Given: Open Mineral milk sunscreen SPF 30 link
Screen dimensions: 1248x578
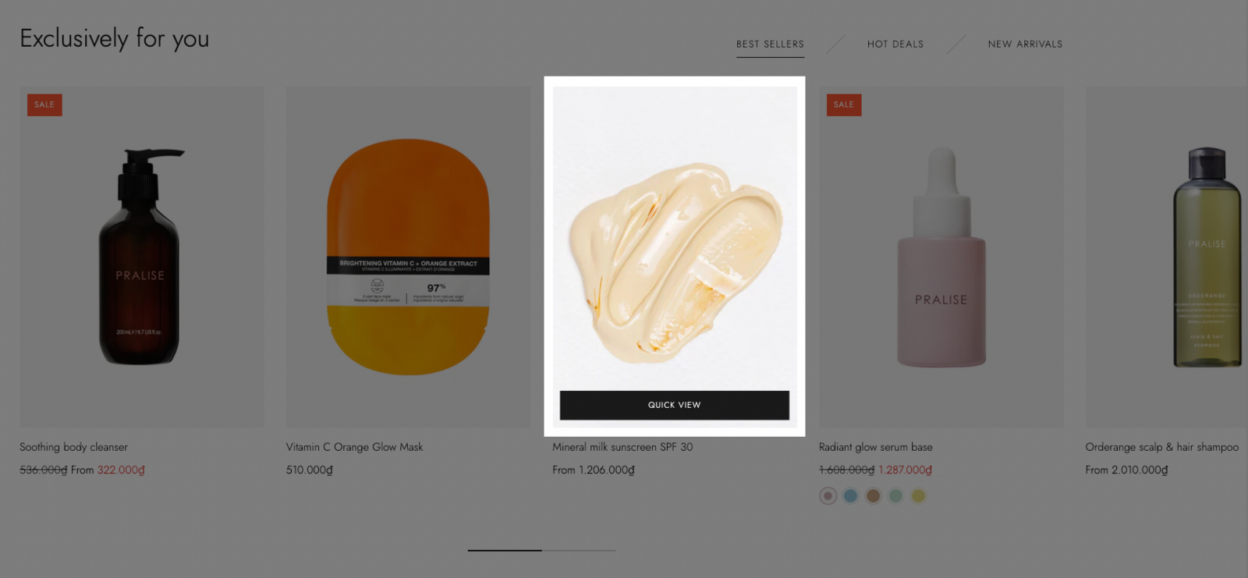Looking at the screenshot, I should point(622,447).
